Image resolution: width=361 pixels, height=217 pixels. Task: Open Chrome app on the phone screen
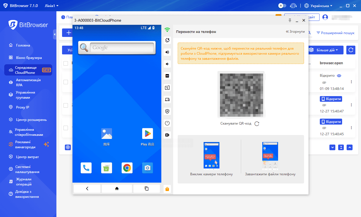click(x=127, y=168)
